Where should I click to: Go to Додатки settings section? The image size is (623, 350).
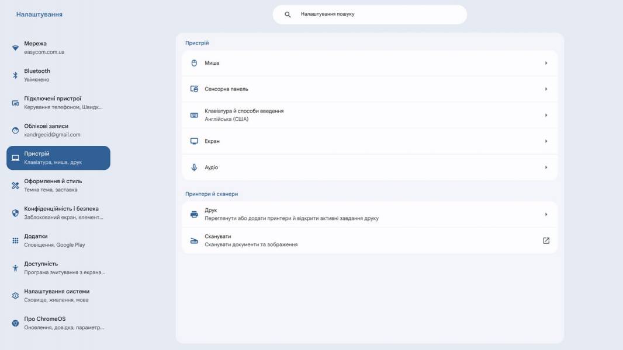coord(58,240)
